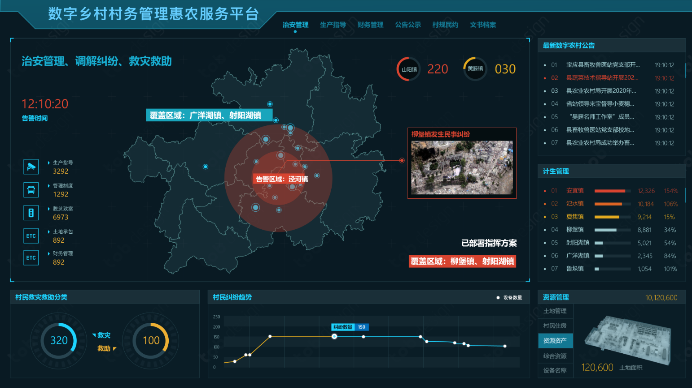Click the 12:10:20 alarm time
692x390 pixels.
45,104
